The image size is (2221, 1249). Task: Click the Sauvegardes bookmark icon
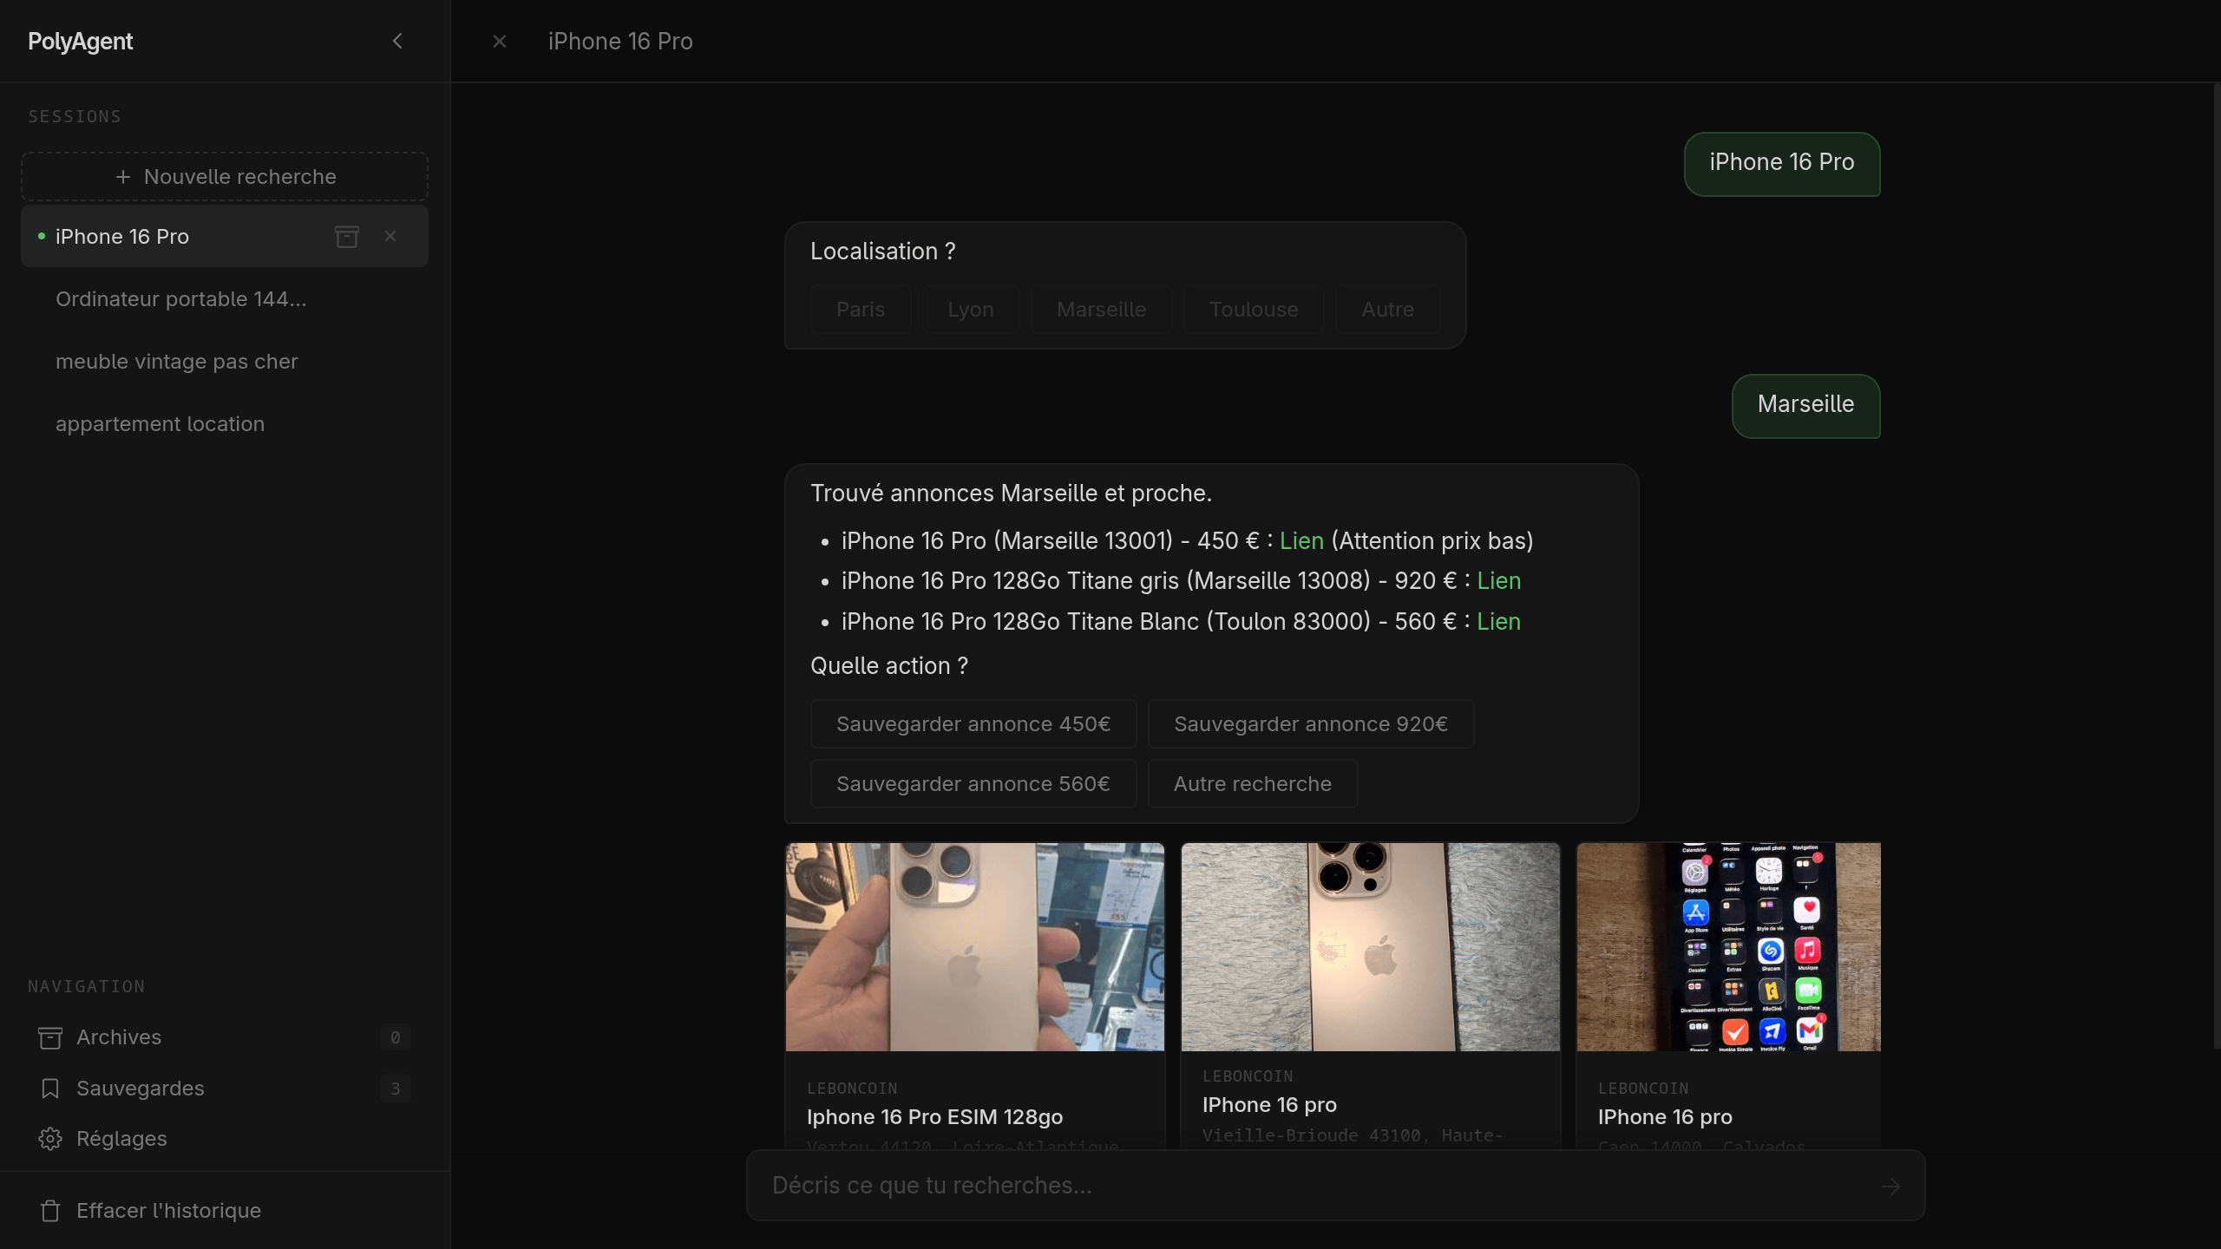click(50, 1089)
